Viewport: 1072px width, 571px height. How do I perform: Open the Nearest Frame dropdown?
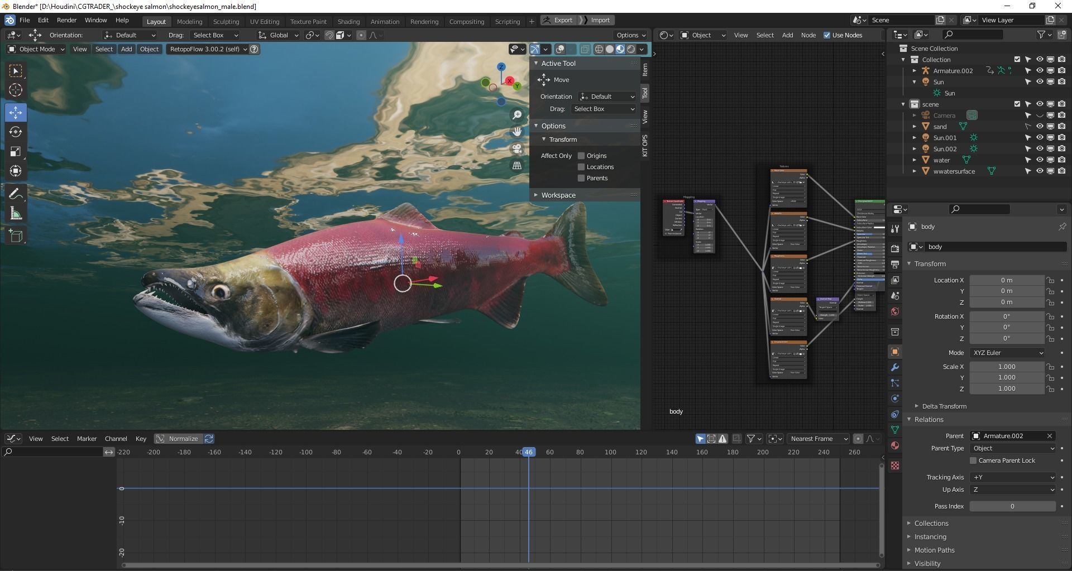click(817, 439)
